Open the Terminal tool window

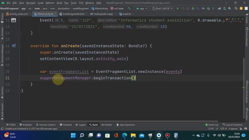[66, 125]
